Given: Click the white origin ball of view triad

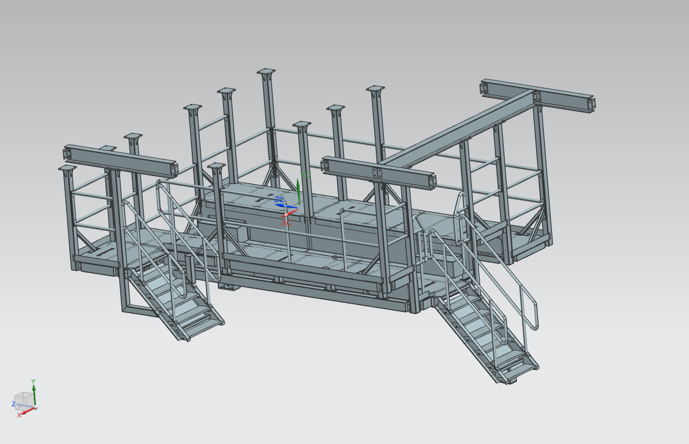Looking at the screenshot, I should (35, 406).
